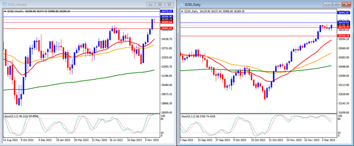Viewport: 354px width, 146px height.
Task: Click the 35069.00 price axis value
Action: pyautogui.click(x=344, y=48)
